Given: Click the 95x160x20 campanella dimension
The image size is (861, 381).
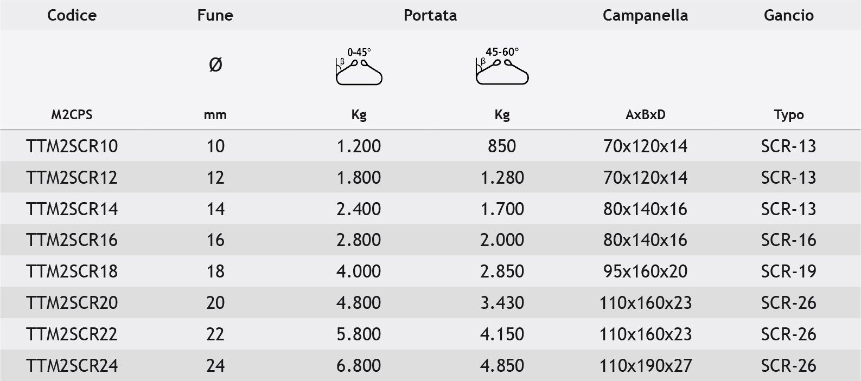Looking at the screenshot, I should [x=645, y=272].
